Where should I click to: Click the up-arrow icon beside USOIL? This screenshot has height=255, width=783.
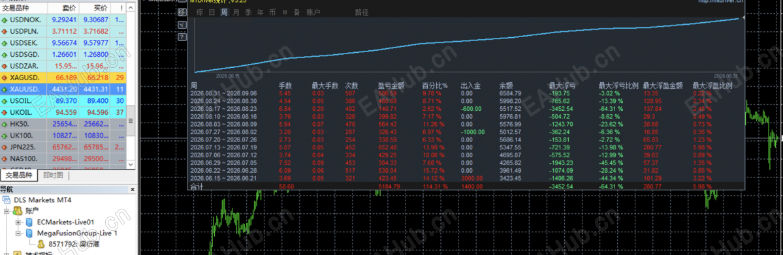[x=5, y=101]
